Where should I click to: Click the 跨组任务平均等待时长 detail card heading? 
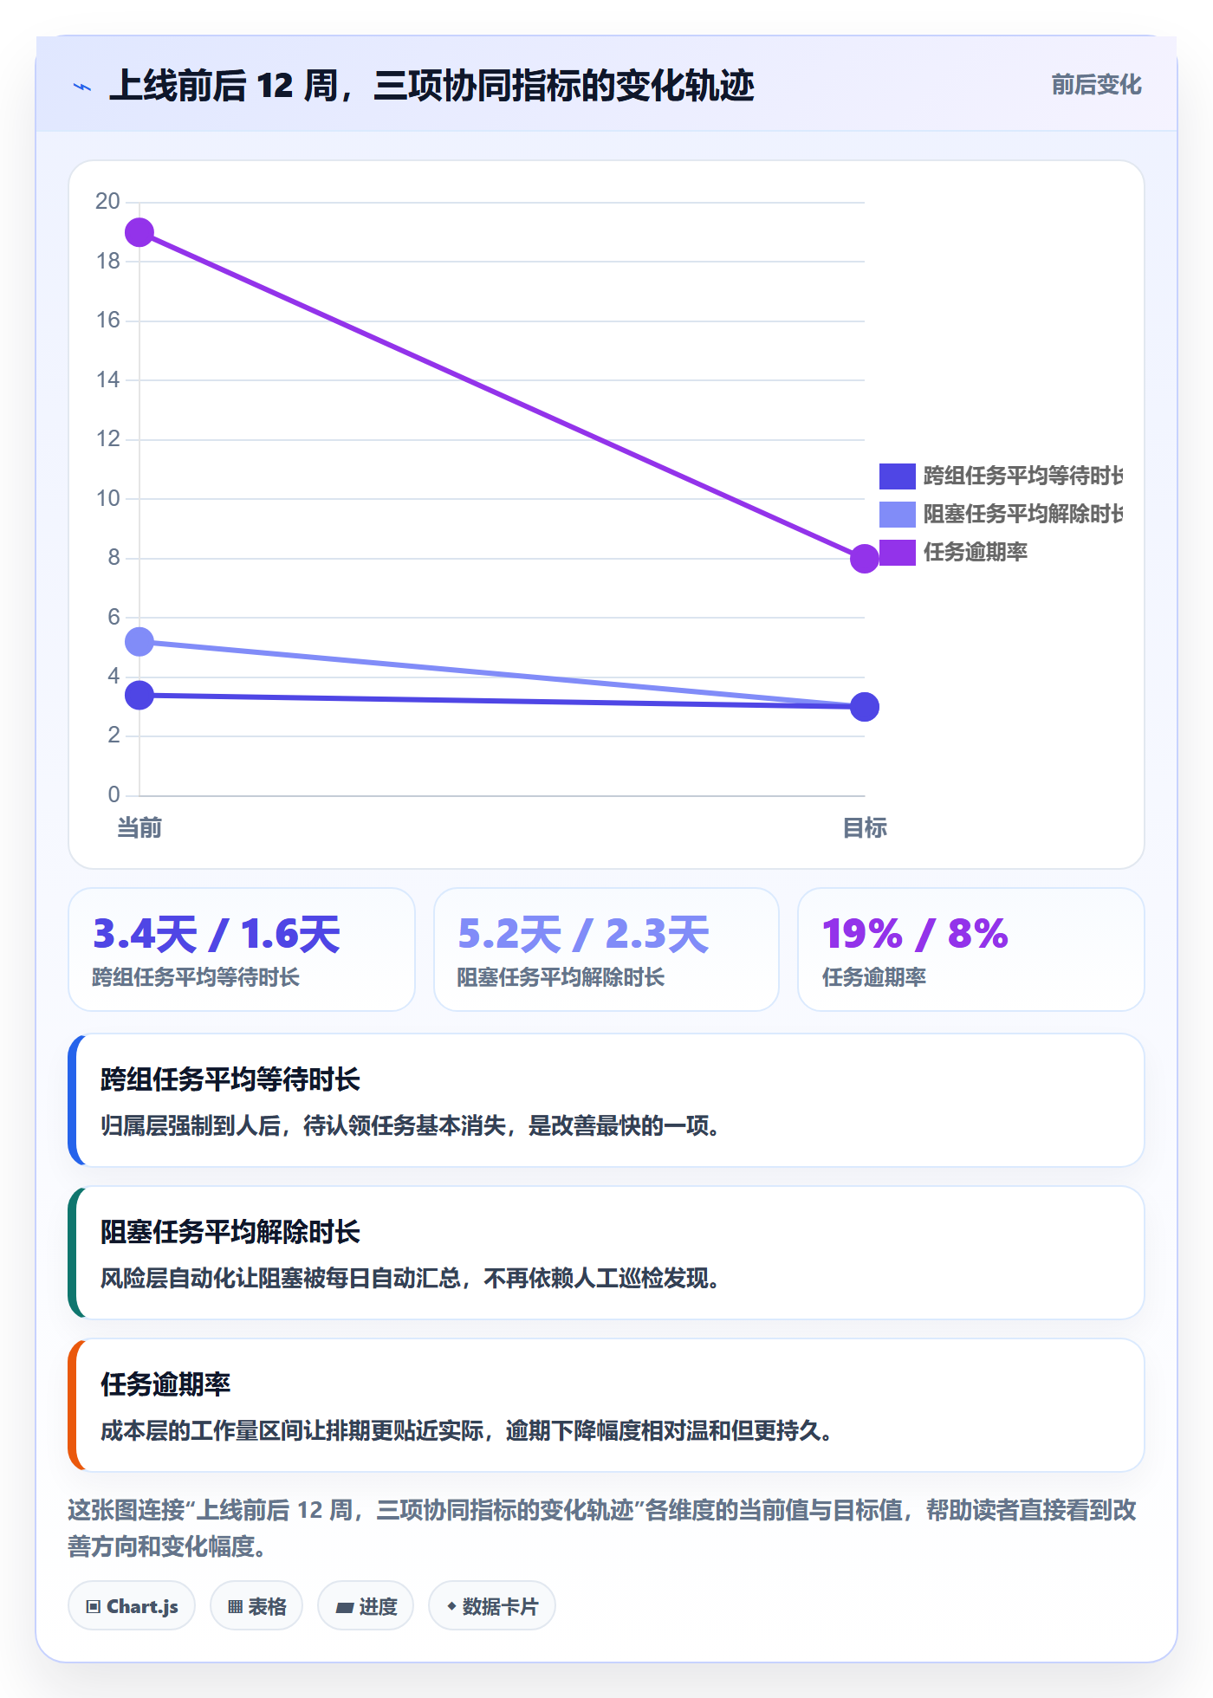tap(230, 1079)
